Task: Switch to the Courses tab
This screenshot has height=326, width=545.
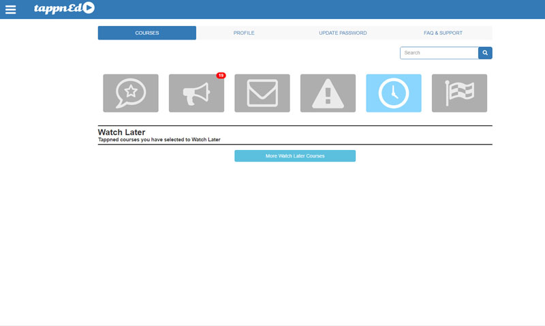Action: point(147,33)
